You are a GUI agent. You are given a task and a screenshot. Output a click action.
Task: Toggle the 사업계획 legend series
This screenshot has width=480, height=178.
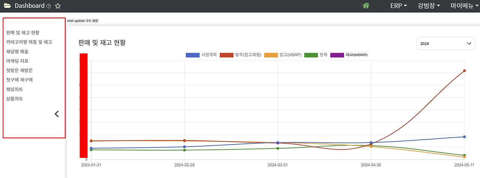click(x=202, y=55)
